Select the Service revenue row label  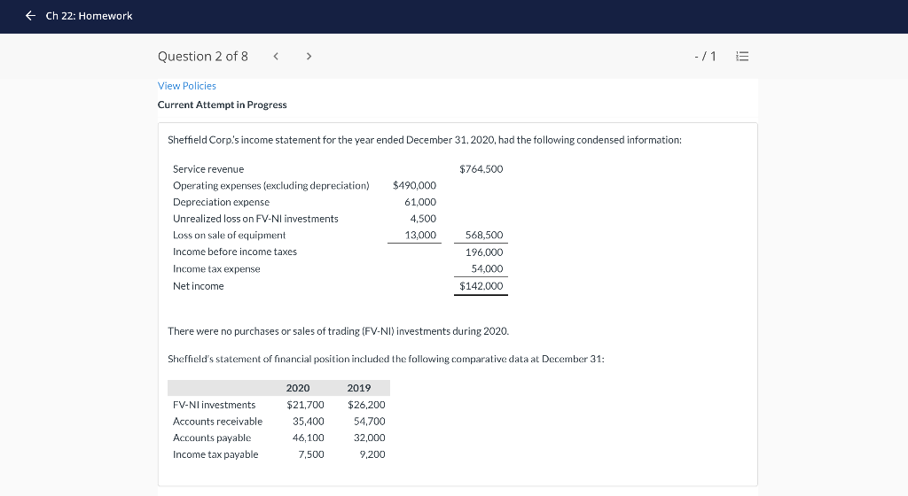click(x=208, y=169)
